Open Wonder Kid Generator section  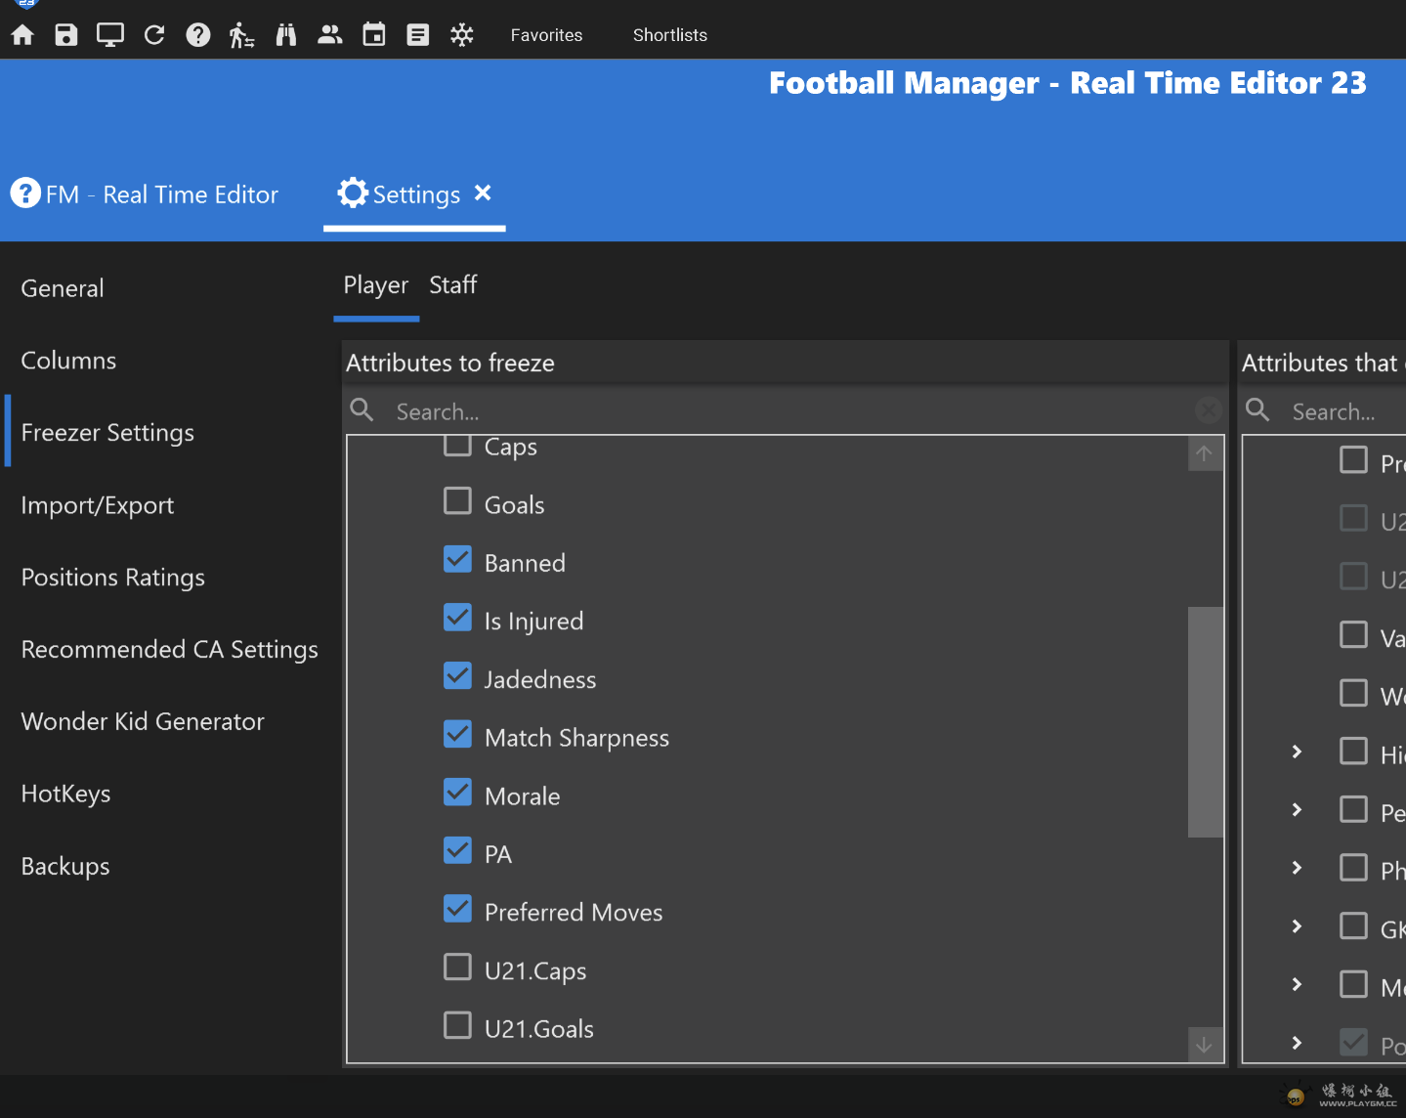[x=143, y=721]
